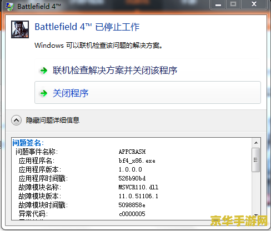Click 隐藏问题详细信息 label
This screenshot has width=271, height=231.
[53, 120]
